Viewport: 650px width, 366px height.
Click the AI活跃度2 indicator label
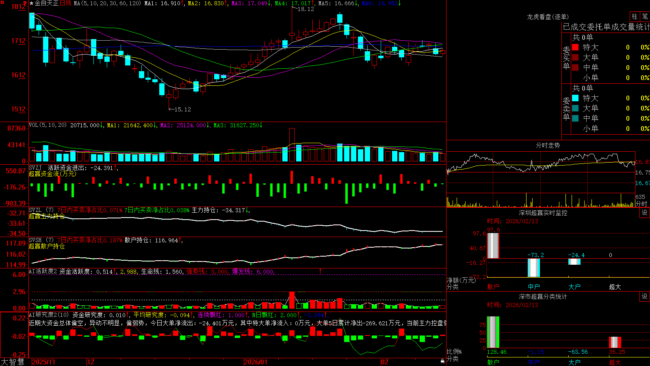point(43,271)
